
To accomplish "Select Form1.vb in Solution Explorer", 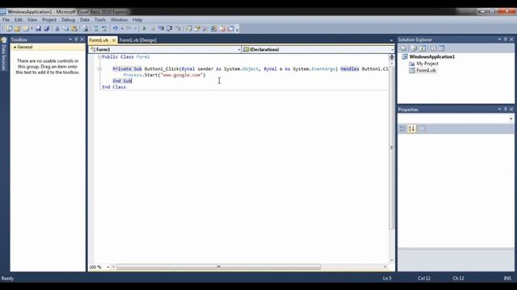I will point(426,70).
